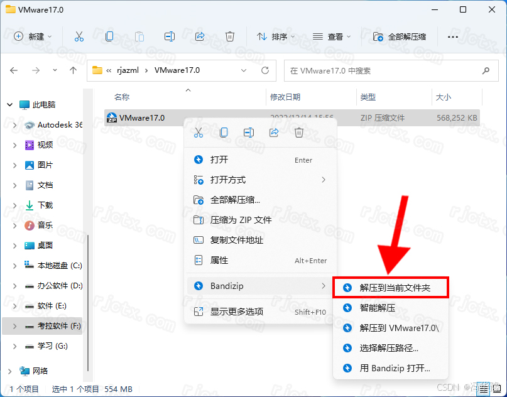Choose 打开 from the context menu
Image resolution: width=507 pixels, height=397 pixels.
click(261, 160)
